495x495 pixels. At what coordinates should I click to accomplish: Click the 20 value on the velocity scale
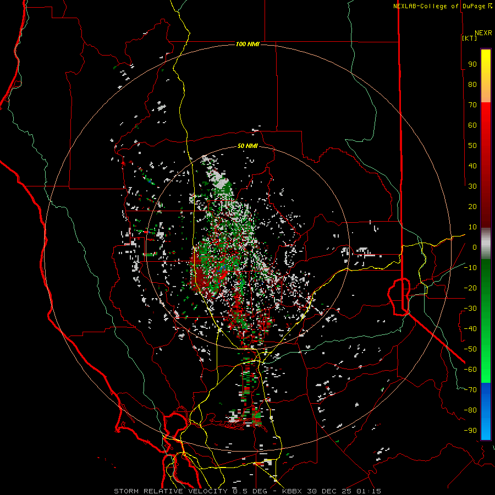[472, 206]
